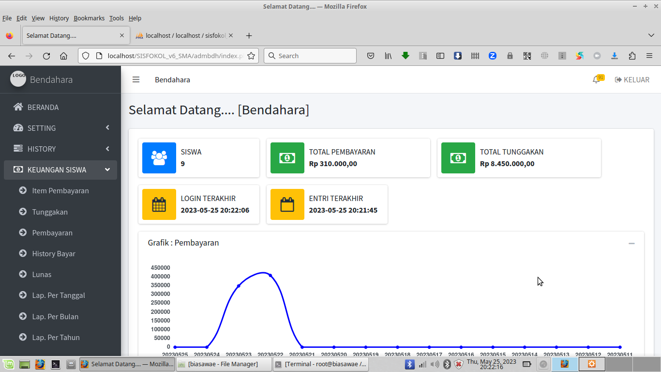Expand the HISTORY sidebar menu
This screenshot has height=372, width=661.
[60, 149]
